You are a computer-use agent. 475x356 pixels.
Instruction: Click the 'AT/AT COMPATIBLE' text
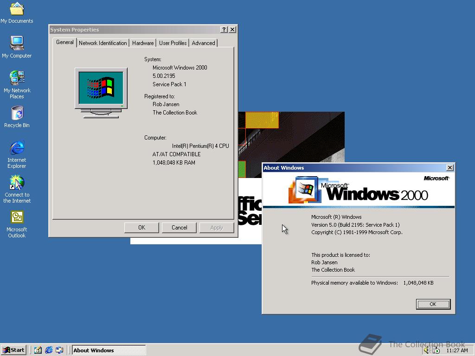point(176,154)
